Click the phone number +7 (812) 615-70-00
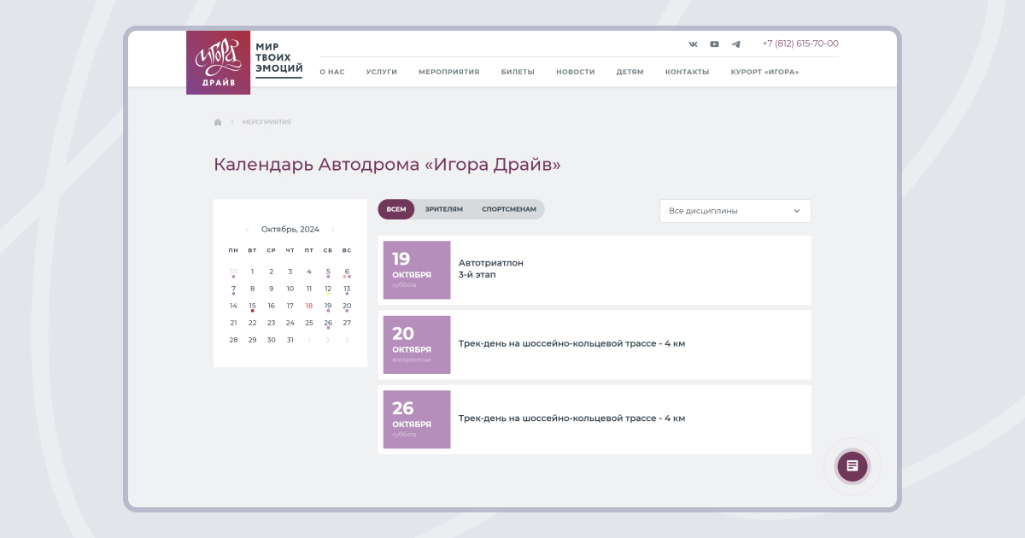Screen dimensions: 1025x538 (800, 44)
